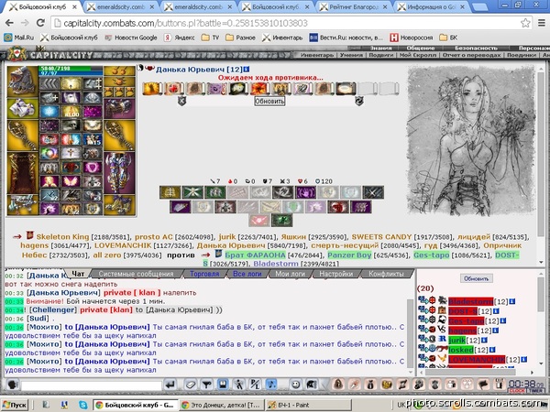Open the Мои логи tab
This screenshot has height=412, width=550.
point(290,274)
